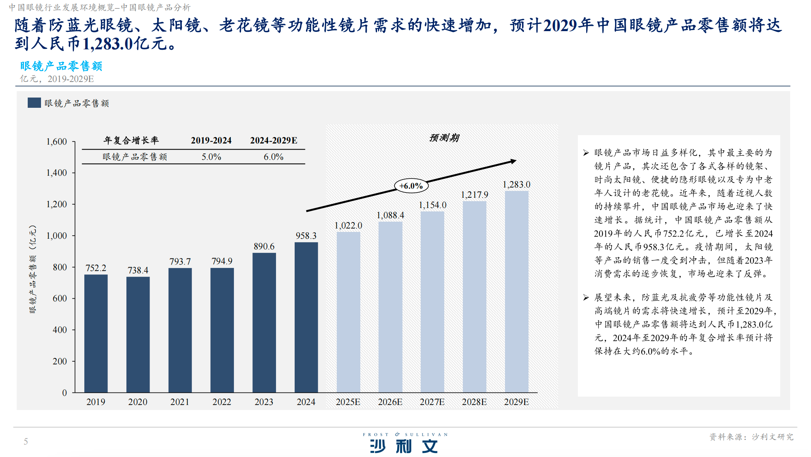
Task: Click the 2019-2024 column header in CAGR table
Action: 211,140
